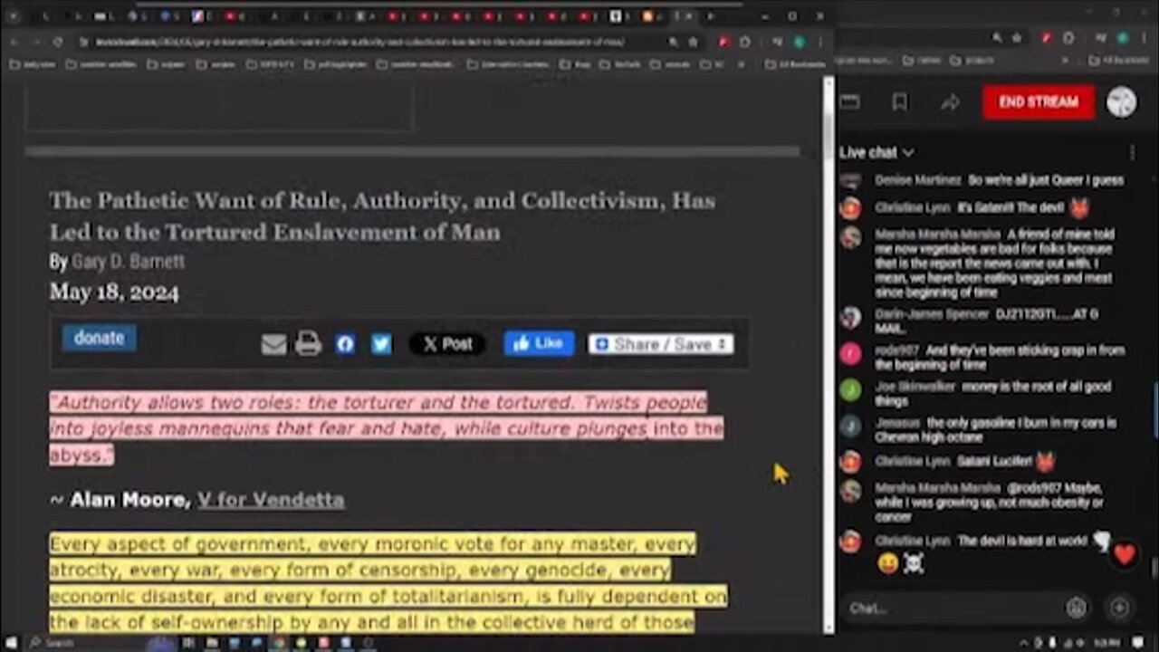Open the Windows Start menu
Viewport: 1159px width, 652px height.
pos(12,643)
